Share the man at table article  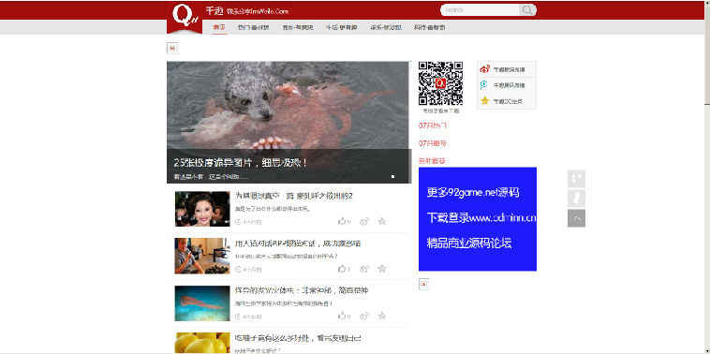pos(364,269)
